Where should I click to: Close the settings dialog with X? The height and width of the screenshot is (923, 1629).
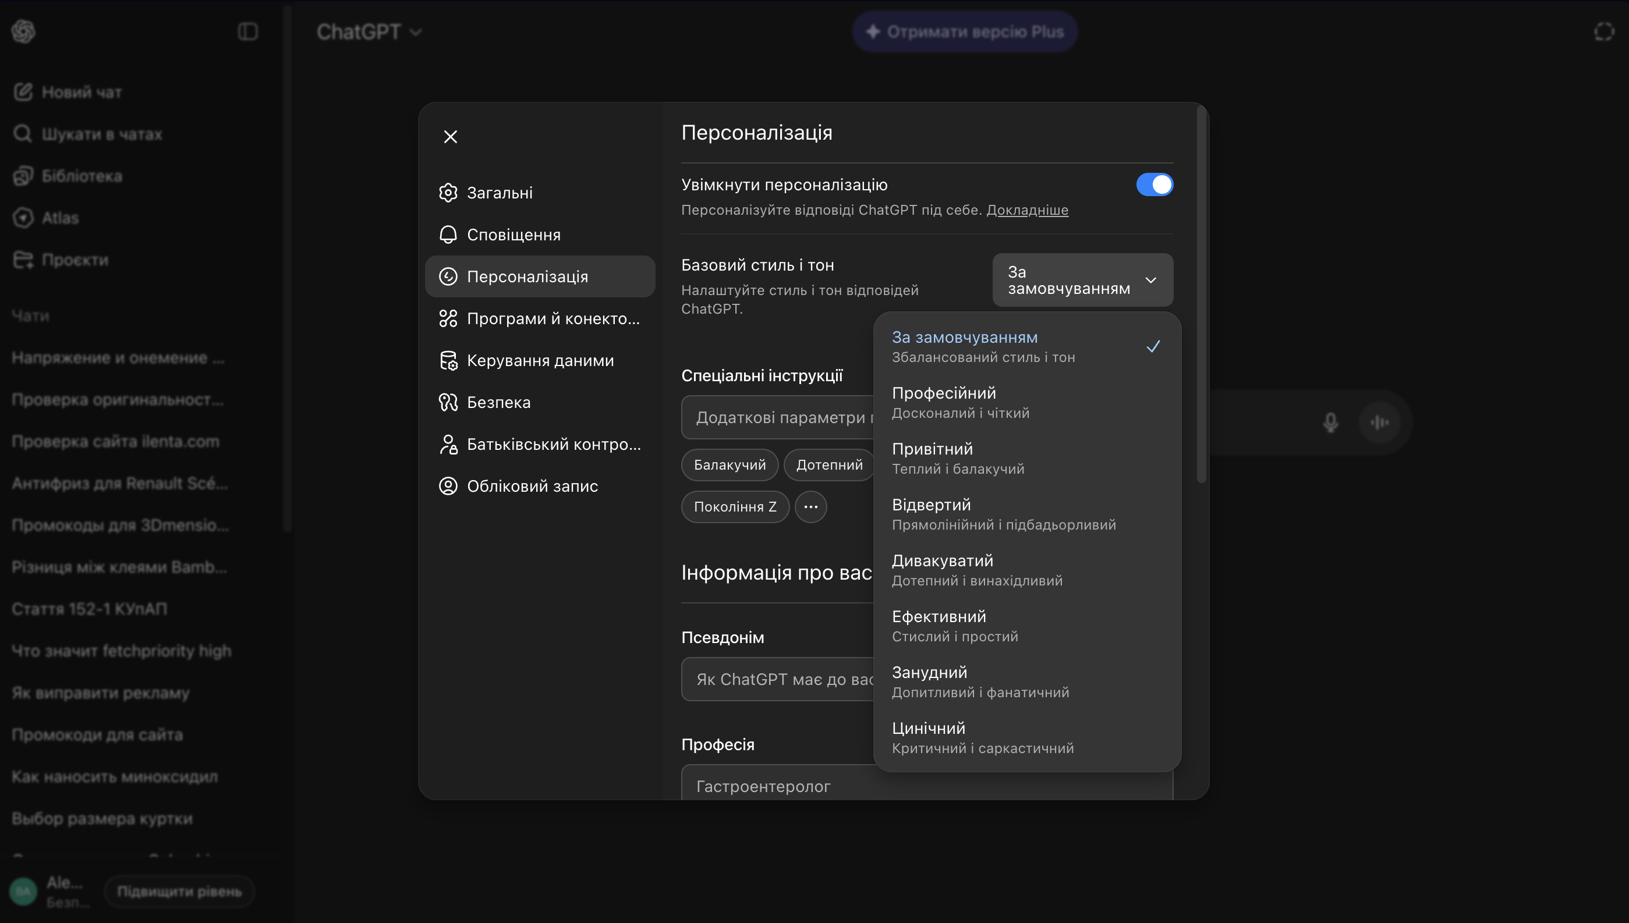450,137
